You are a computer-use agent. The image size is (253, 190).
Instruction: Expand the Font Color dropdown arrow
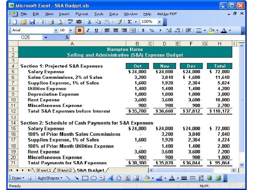click(230, 30)
